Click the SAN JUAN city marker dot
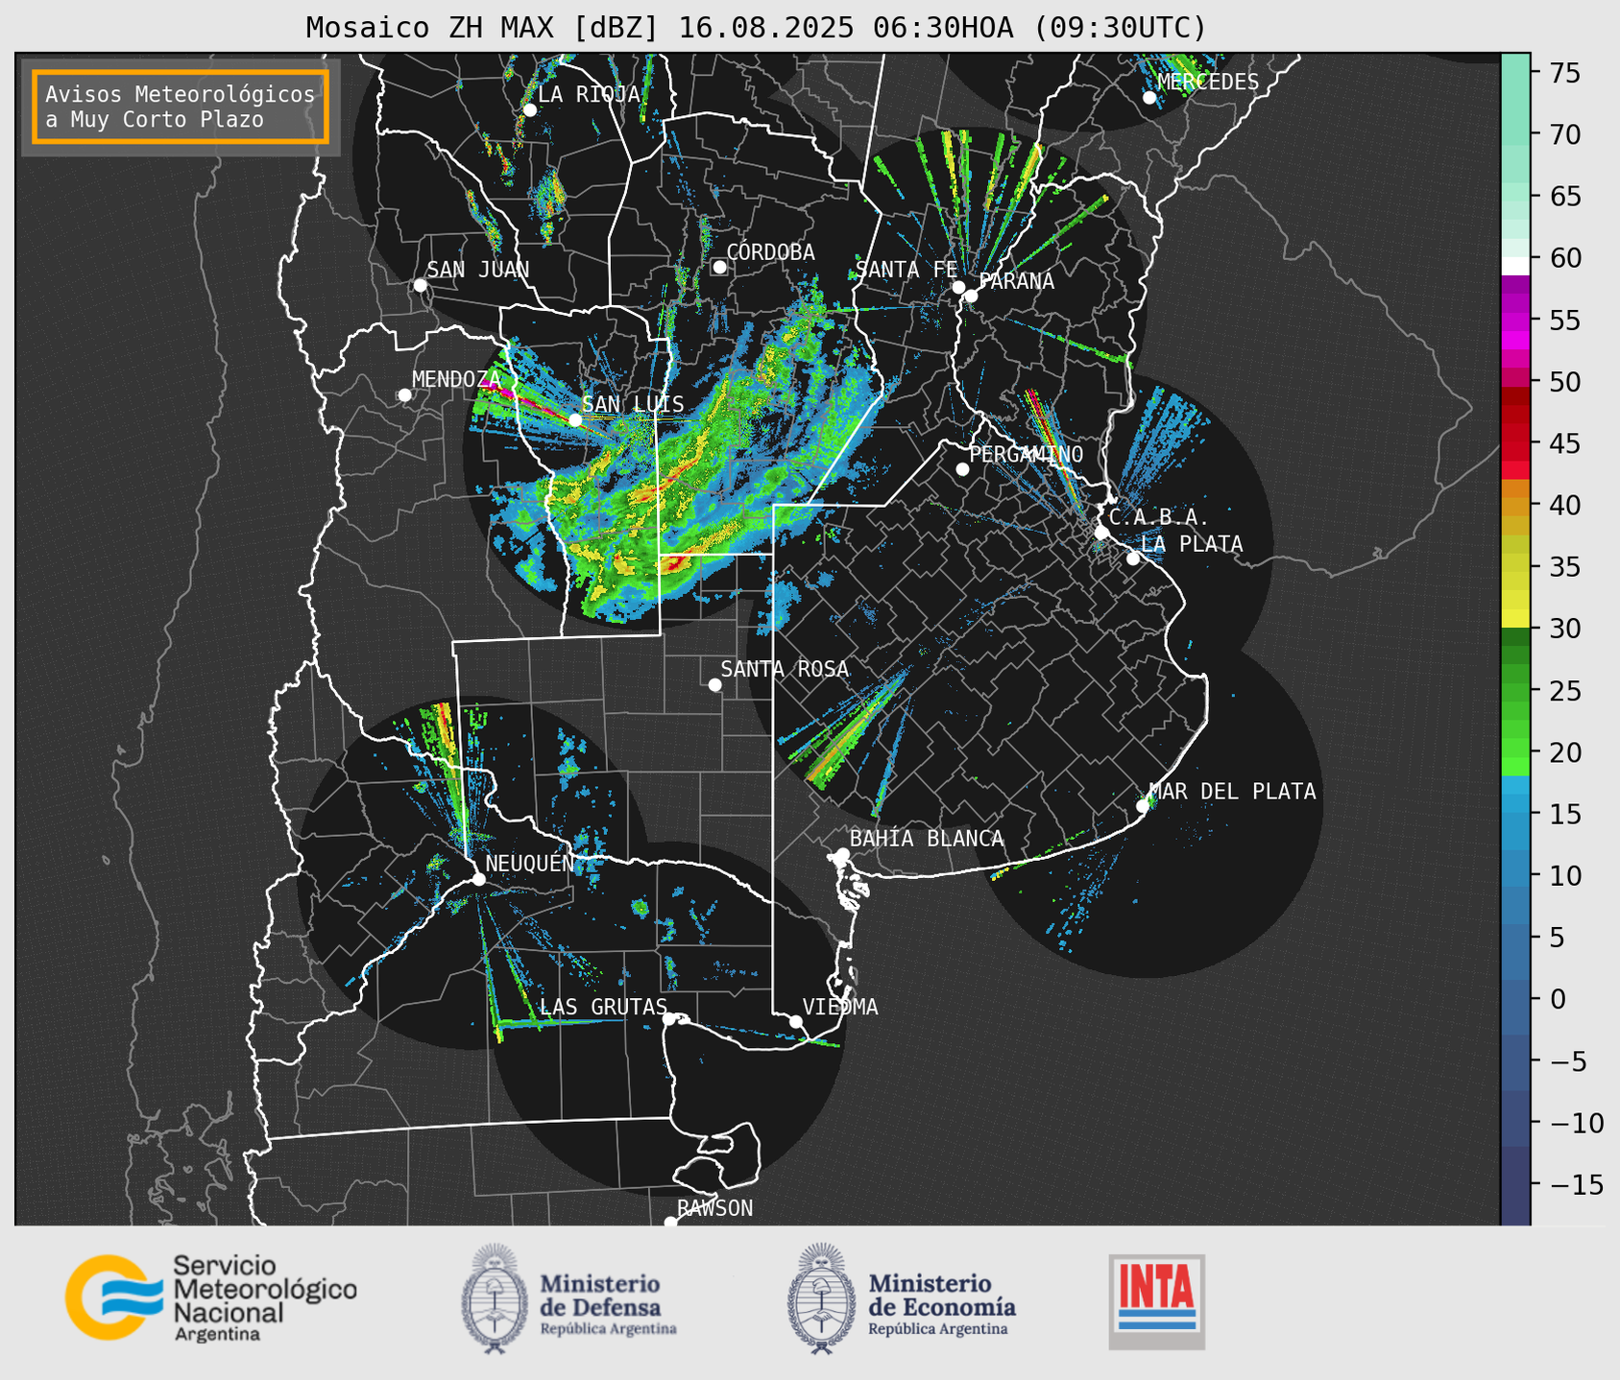Screen dimensions: 1620x1380 pos(420,285)
